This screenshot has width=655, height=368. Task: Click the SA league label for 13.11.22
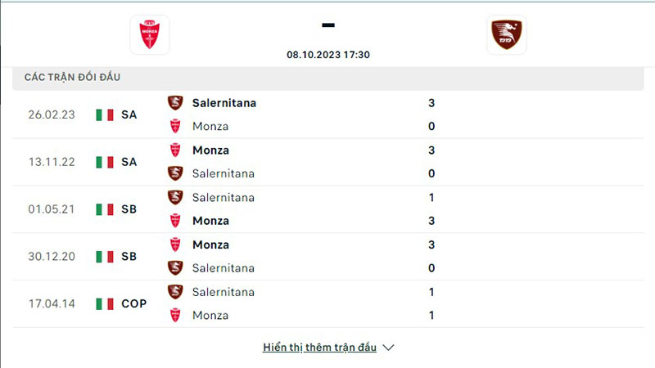point(129,162)
